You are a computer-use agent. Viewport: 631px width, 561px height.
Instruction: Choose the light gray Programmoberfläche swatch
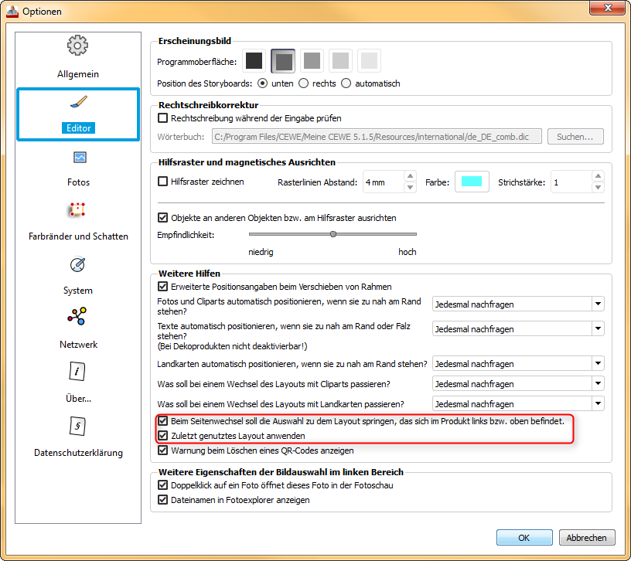(340, 61)
